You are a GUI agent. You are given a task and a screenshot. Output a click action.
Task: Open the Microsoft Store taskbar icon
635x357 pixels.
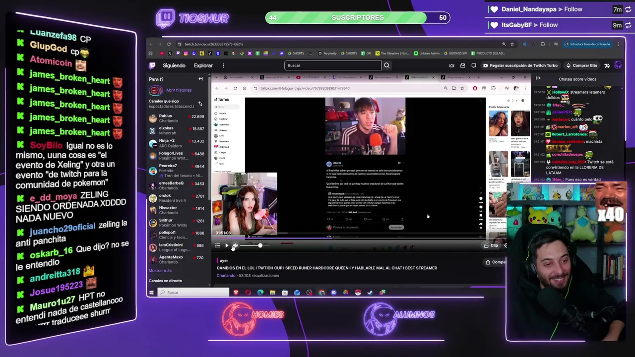coord(285,293)
